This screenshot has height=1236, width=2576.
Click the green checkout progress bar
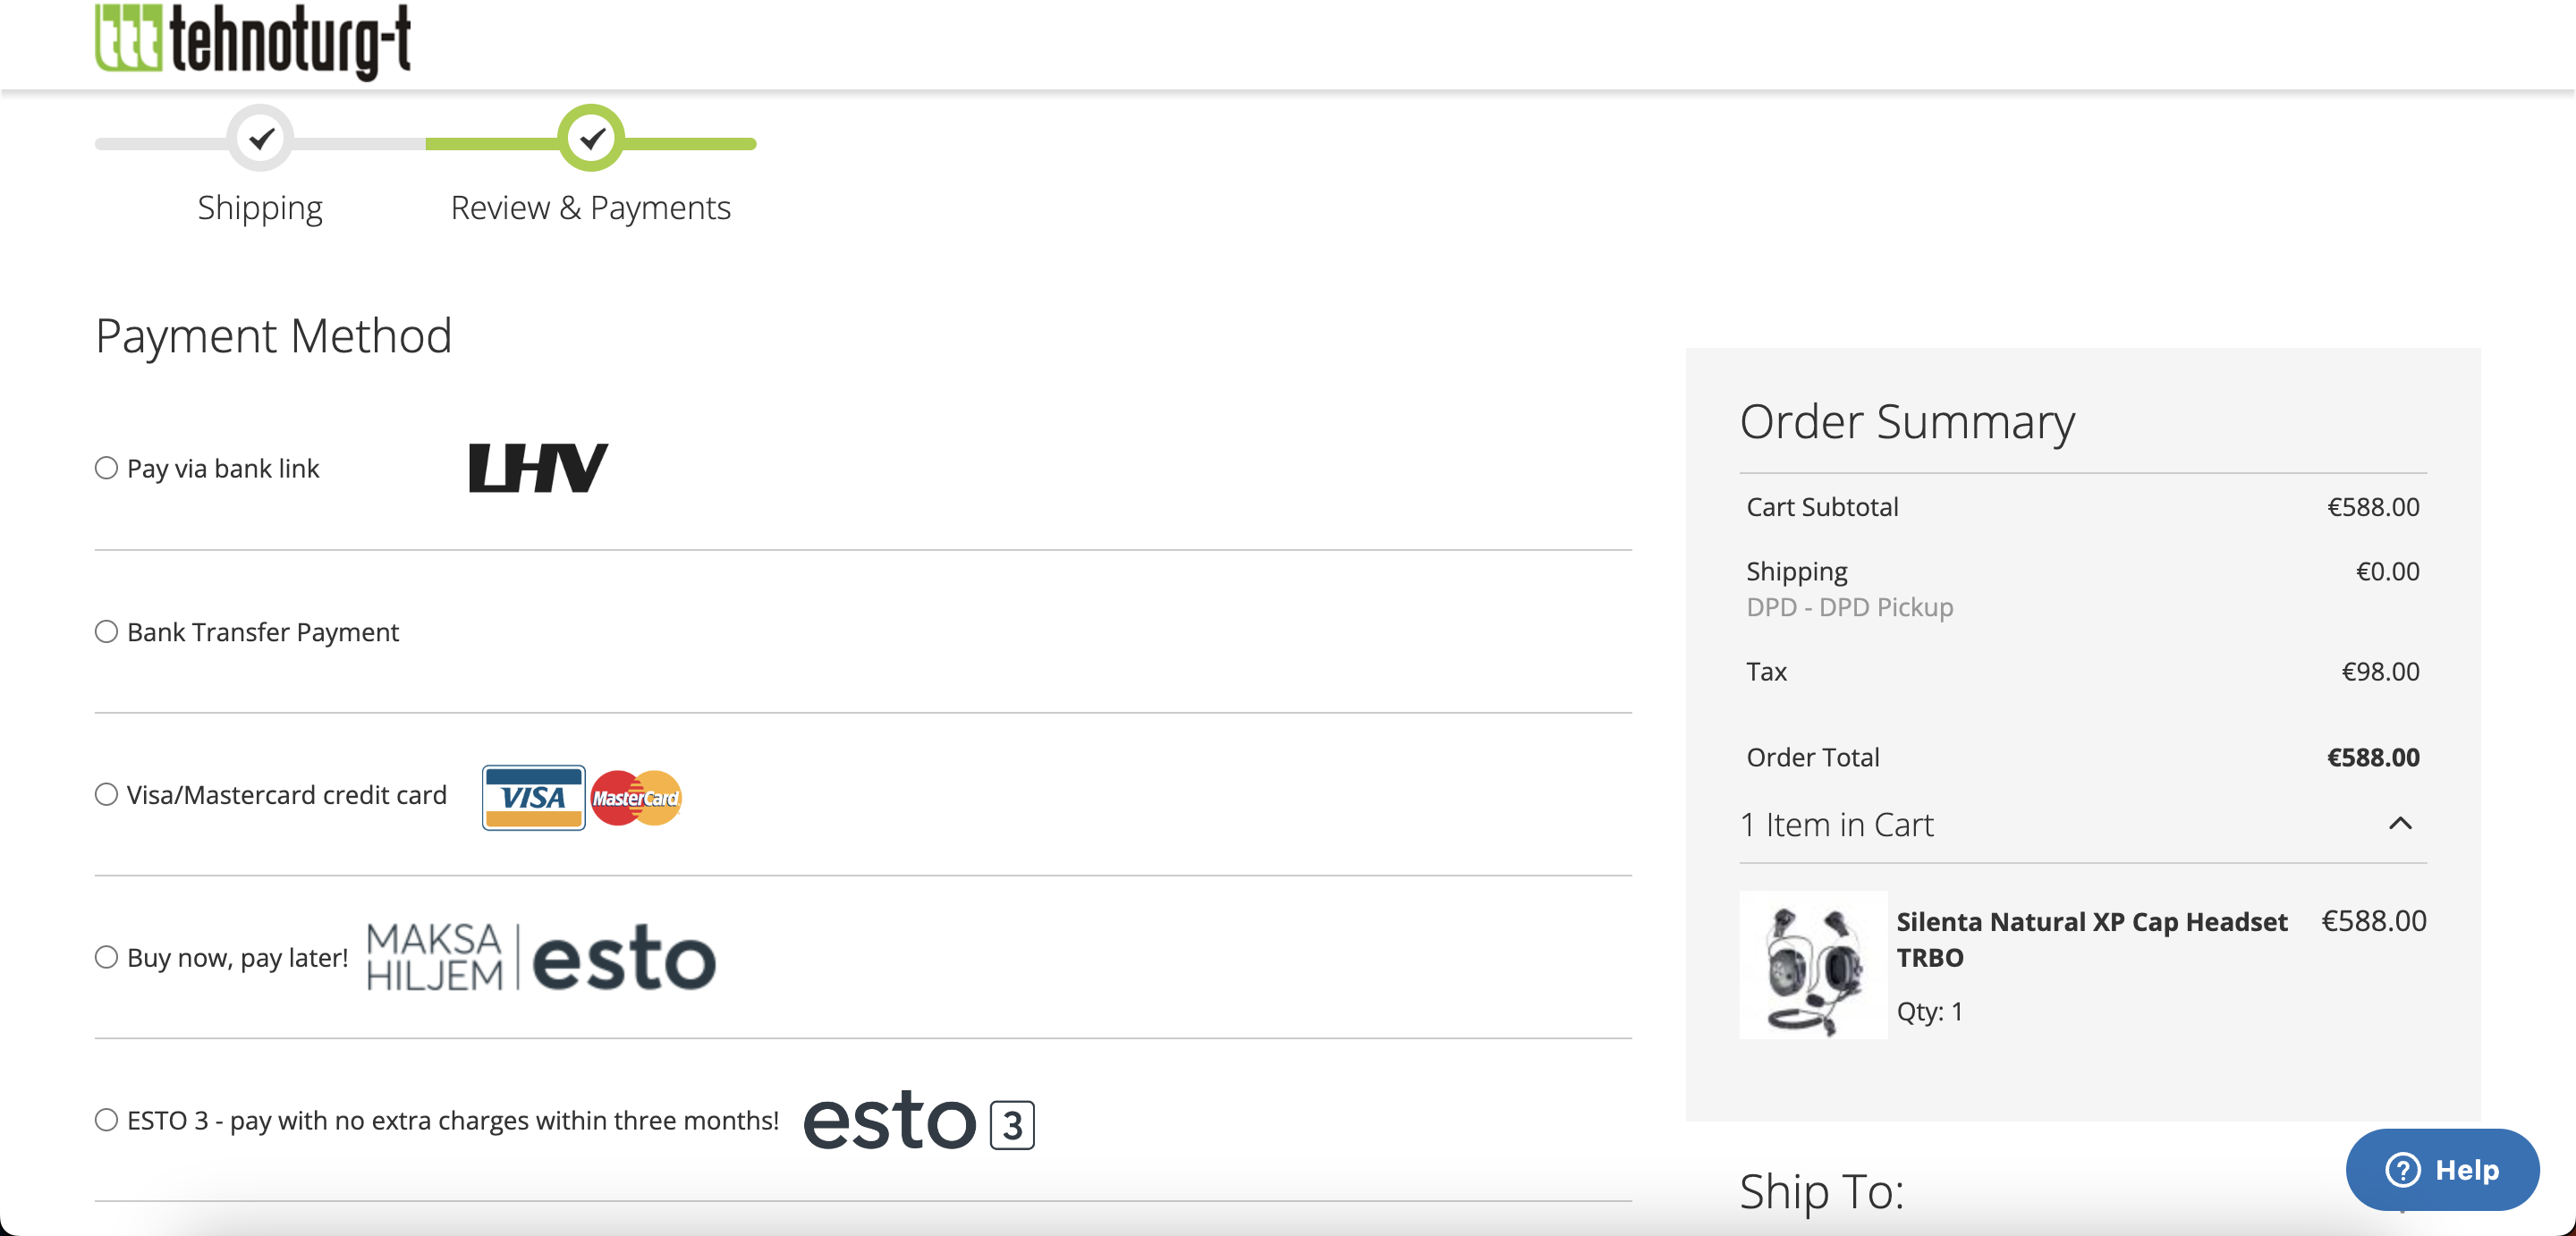point(690,144)
